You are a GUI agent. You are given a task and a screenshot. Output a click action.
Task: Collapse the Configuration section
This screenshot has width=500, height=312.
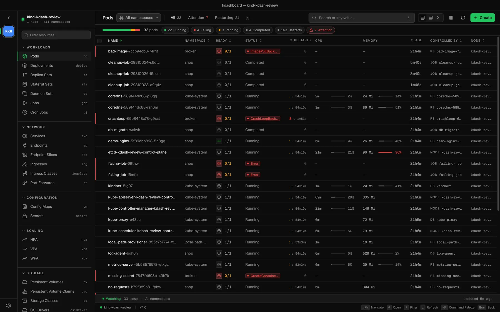pos(40,198)
